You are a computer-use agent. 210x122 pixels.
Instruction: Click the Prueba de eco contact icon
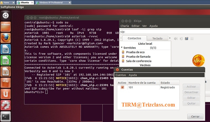pyautogui.click(x=123, y=52)
